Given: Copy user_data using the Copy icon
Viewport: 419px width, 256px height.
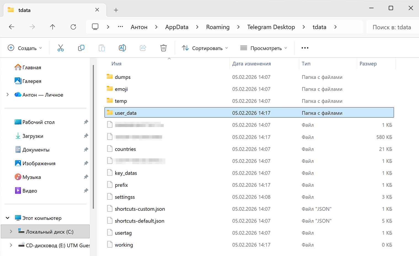Looking at the screenshot, I should [x=81, y=48].
